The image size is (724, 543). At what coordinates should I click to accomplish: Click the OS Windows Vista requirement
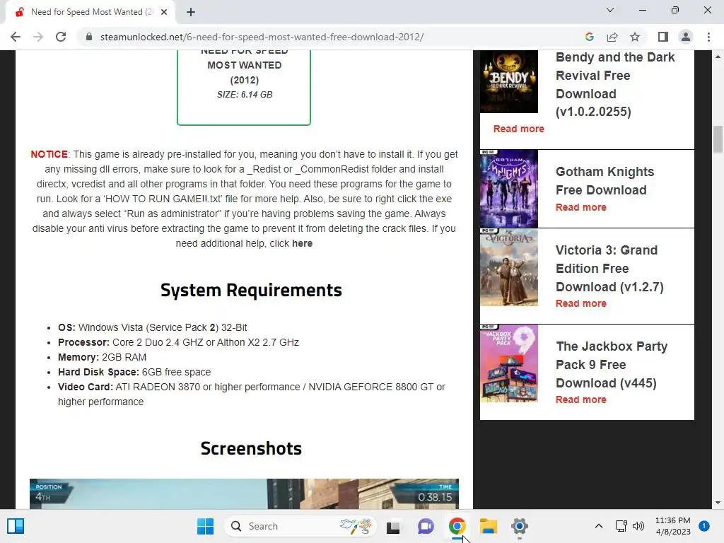(x=153, y=328)
